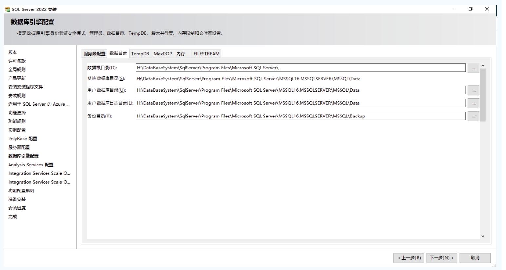Image resolution: width=506 pixels, height=270 pixels.
Task: Browse for the 数据根目录 folder
Action: pos(473,68)
